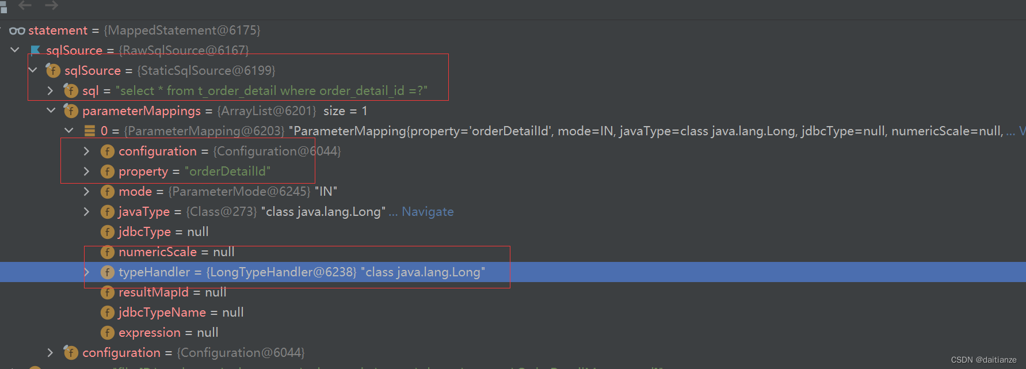Click the field icon of configuration@6044 under ParameterMapping
The height and width of the screenshot is (369, 1026).
[108, 151]
